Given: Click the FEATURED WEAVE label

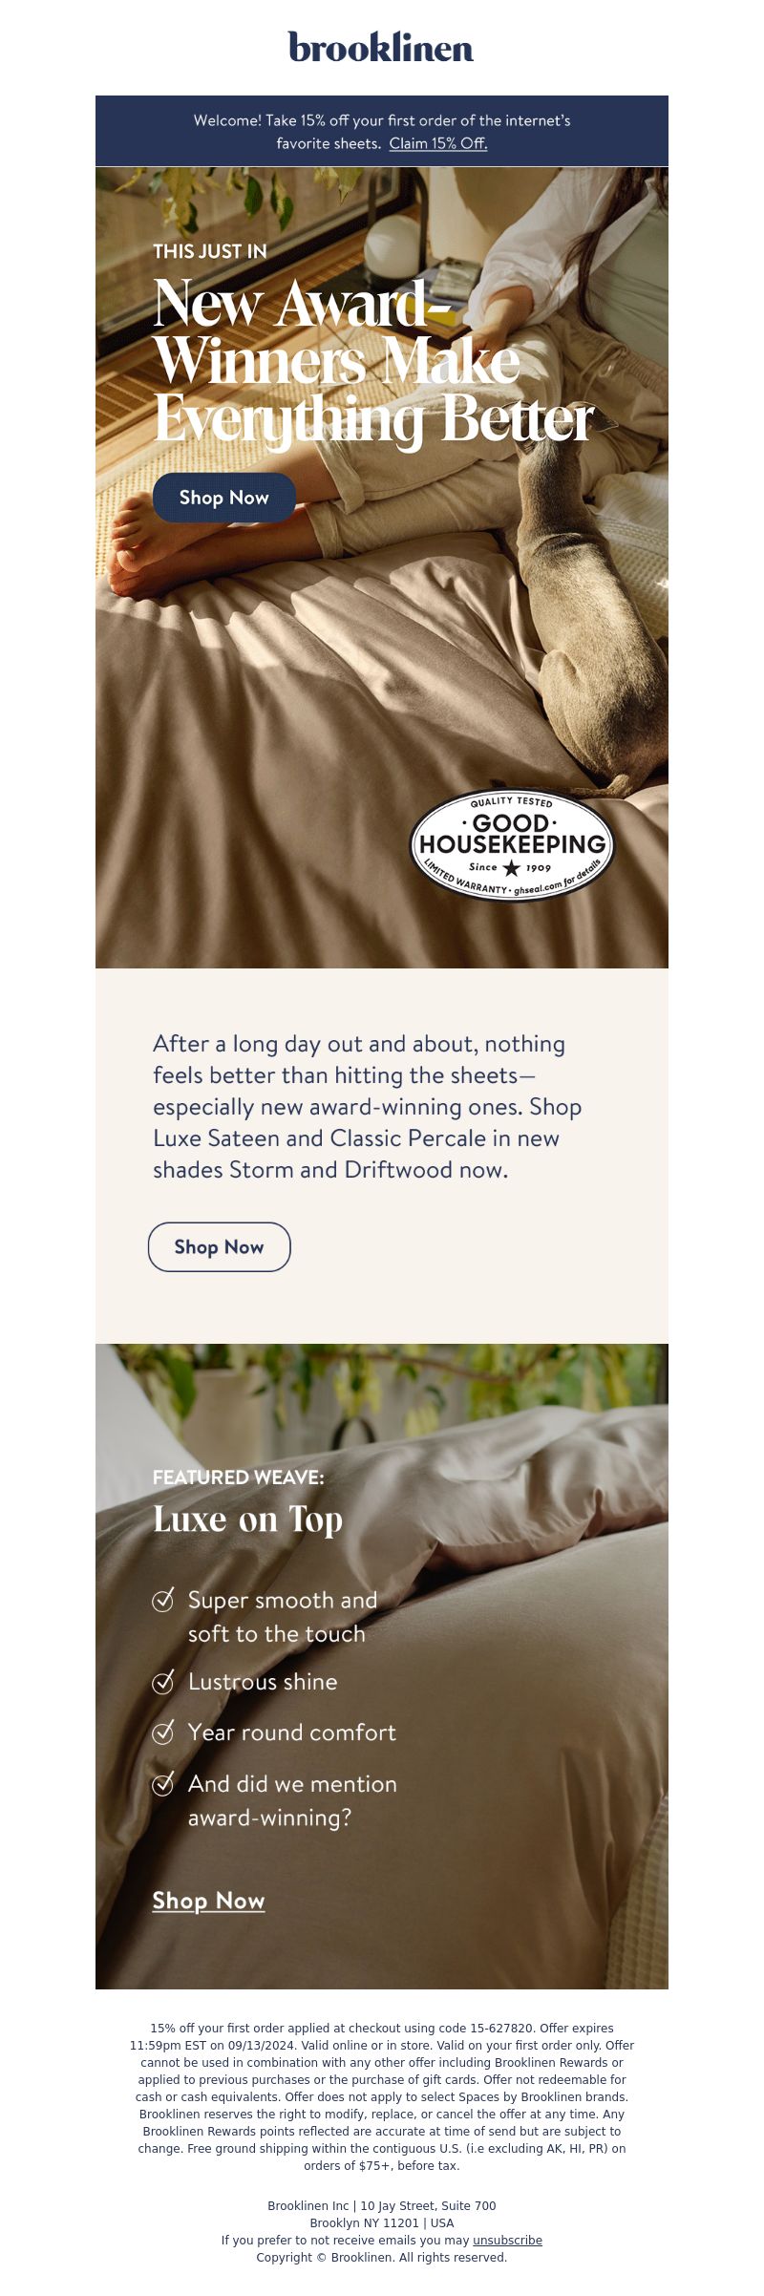Looking at the screenshot, I should [239, 1477].
